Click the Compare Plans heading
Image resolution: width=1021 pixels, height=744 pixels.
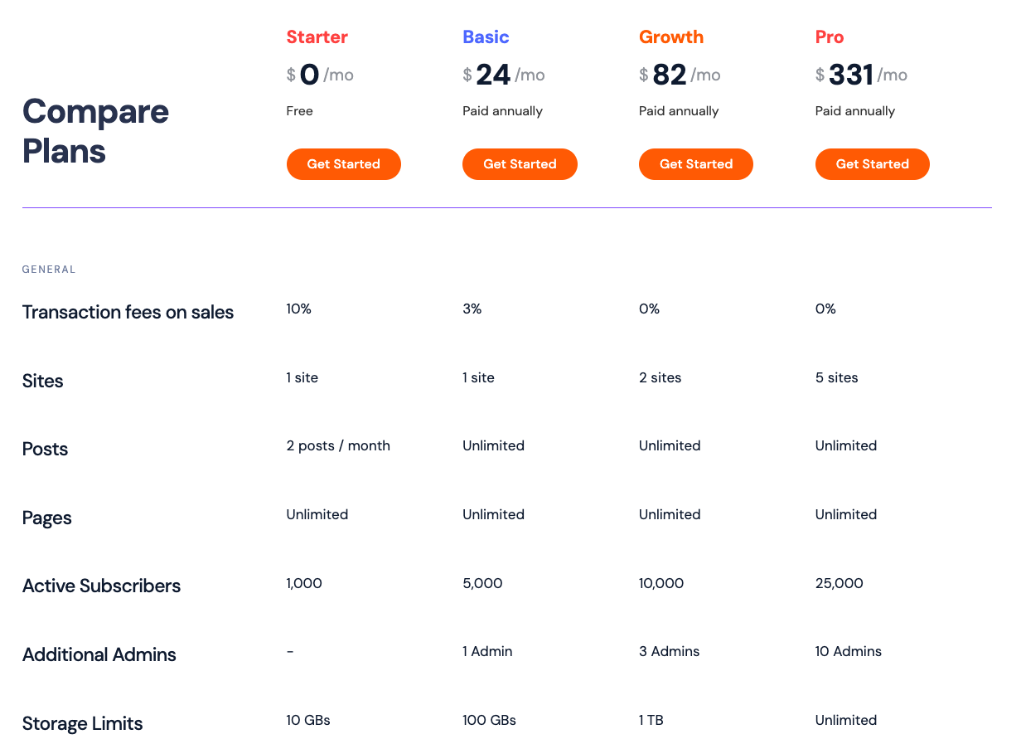[x=95, y=131]
